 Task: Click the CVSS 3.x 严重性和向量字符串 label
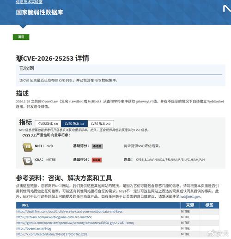click(46, 135)
